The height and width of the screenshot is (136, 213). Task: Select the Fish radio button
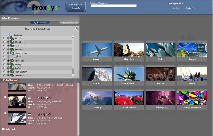coord(4,45)
